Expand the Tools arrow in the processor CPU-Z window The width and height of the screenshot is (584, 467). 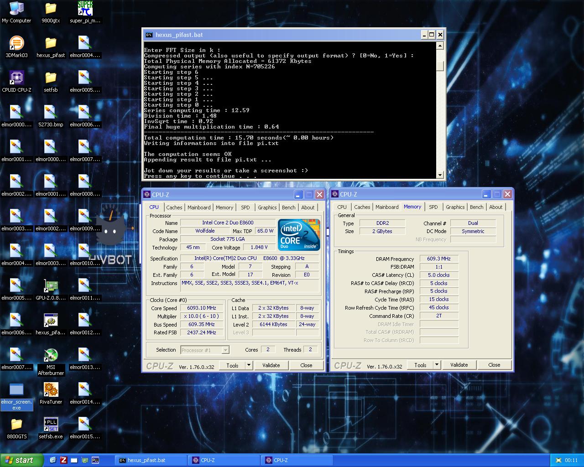(249, 365)
